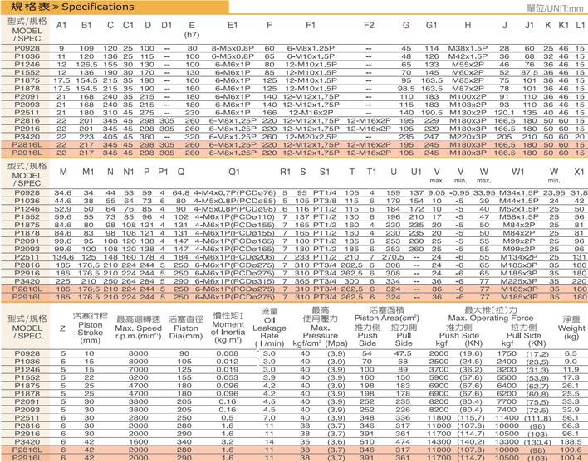This screenshot has height=462, width=588.
Task: Select the "4-M5x0.8P(PCDø88)" cell
Action: pos(234,201)
